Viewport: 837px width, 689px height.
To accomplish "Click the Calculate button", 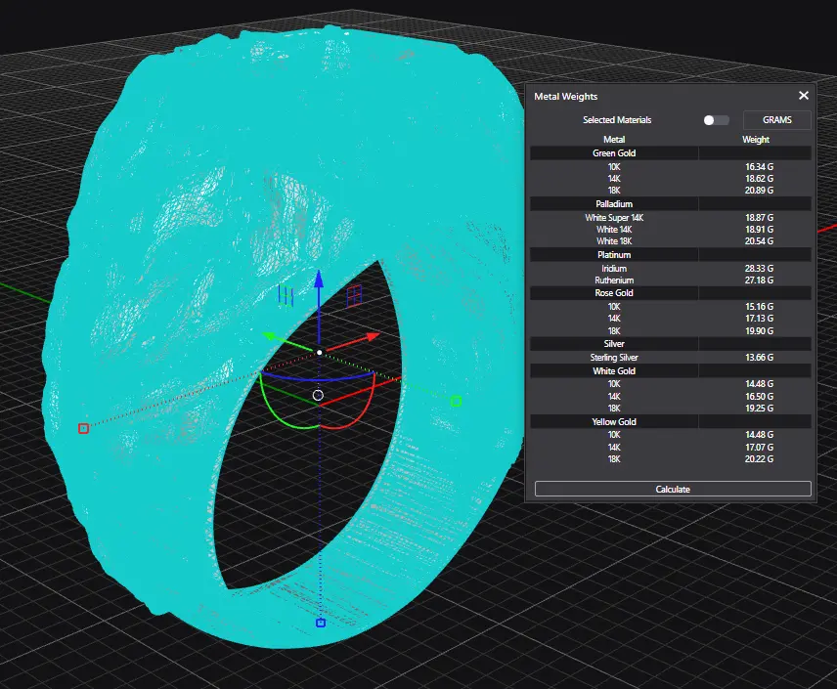I will (x=673, y=489).
